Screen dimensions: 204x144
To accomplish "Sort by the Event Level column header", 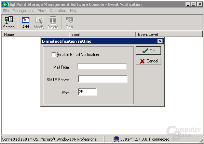I will [169, 34].
